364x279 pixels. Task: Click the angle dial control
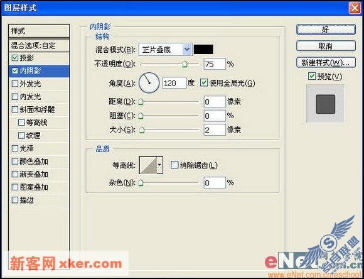[149, 83]
